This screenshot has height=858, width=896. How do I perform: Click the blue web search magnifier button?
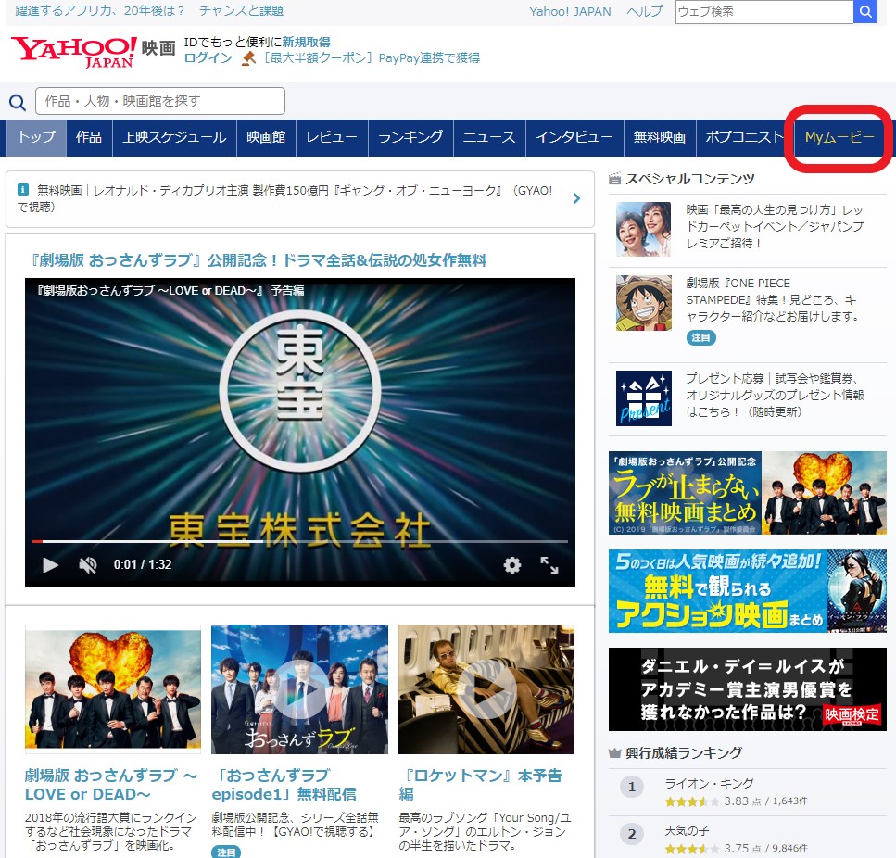tap(865, 11)
